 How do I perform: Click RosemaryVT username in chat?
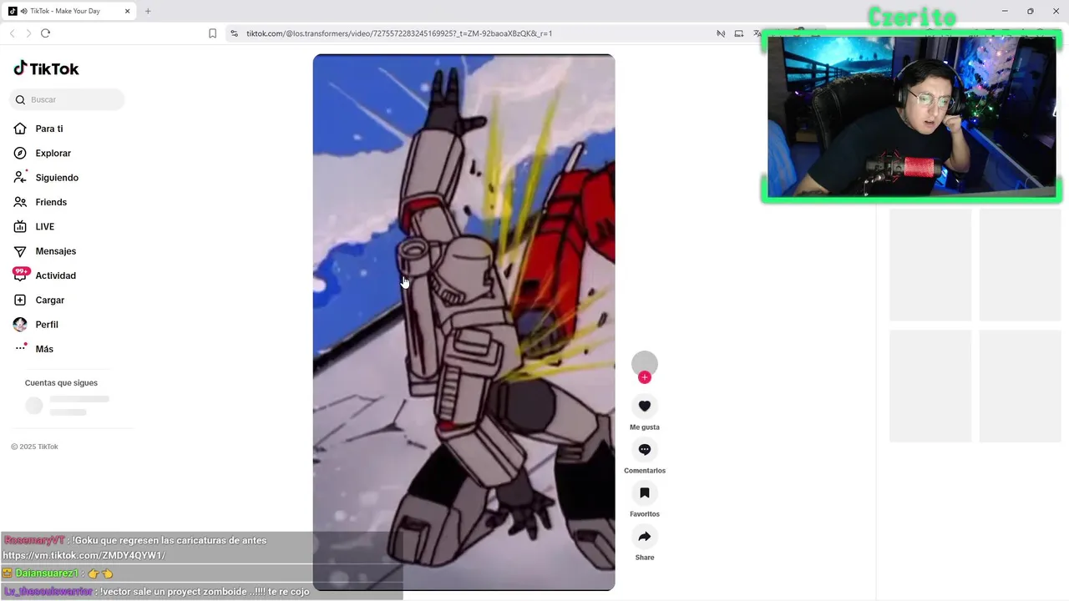(34, 540)
